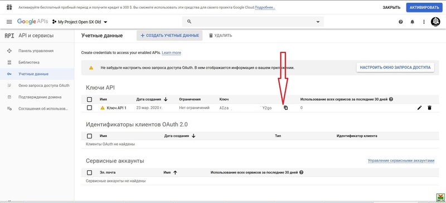Select all API keys header checkbox
This screenshot has width=446, height=203.
tap(89, 100)
